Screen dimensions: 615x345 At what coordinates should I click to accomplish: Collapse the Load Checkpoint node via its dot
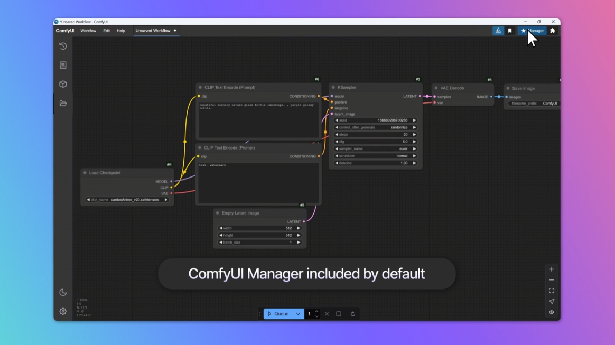coord(85,172)
